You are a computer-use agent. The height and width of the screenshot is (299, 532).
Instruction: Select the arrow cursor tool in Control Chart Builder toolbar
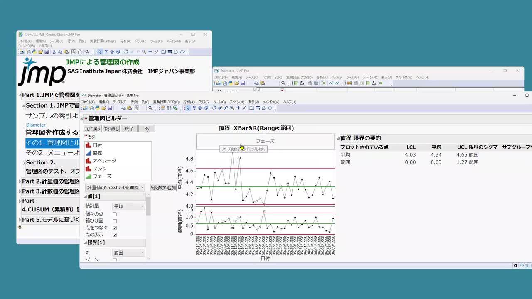[x=188, y=108]
